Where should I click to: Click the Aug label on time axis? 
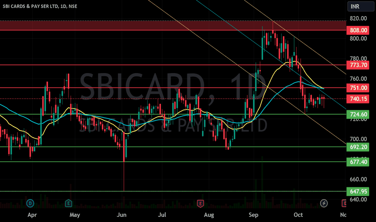[209, 215]
